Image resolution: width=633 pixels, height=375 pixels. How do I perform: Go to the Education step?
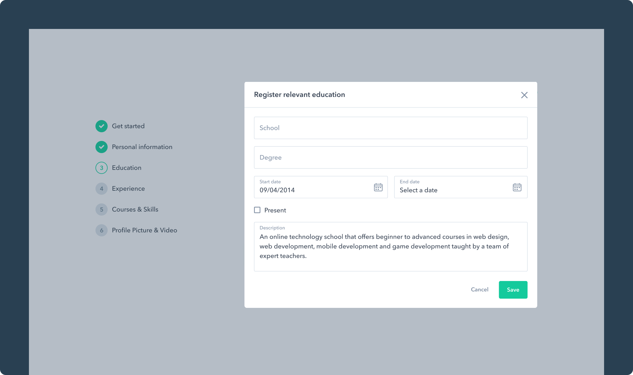(x=126, y=168)
